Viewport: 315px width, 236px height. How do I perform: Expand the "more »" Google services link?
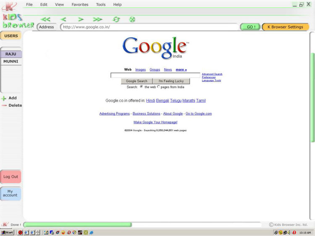tap(181, 70)
